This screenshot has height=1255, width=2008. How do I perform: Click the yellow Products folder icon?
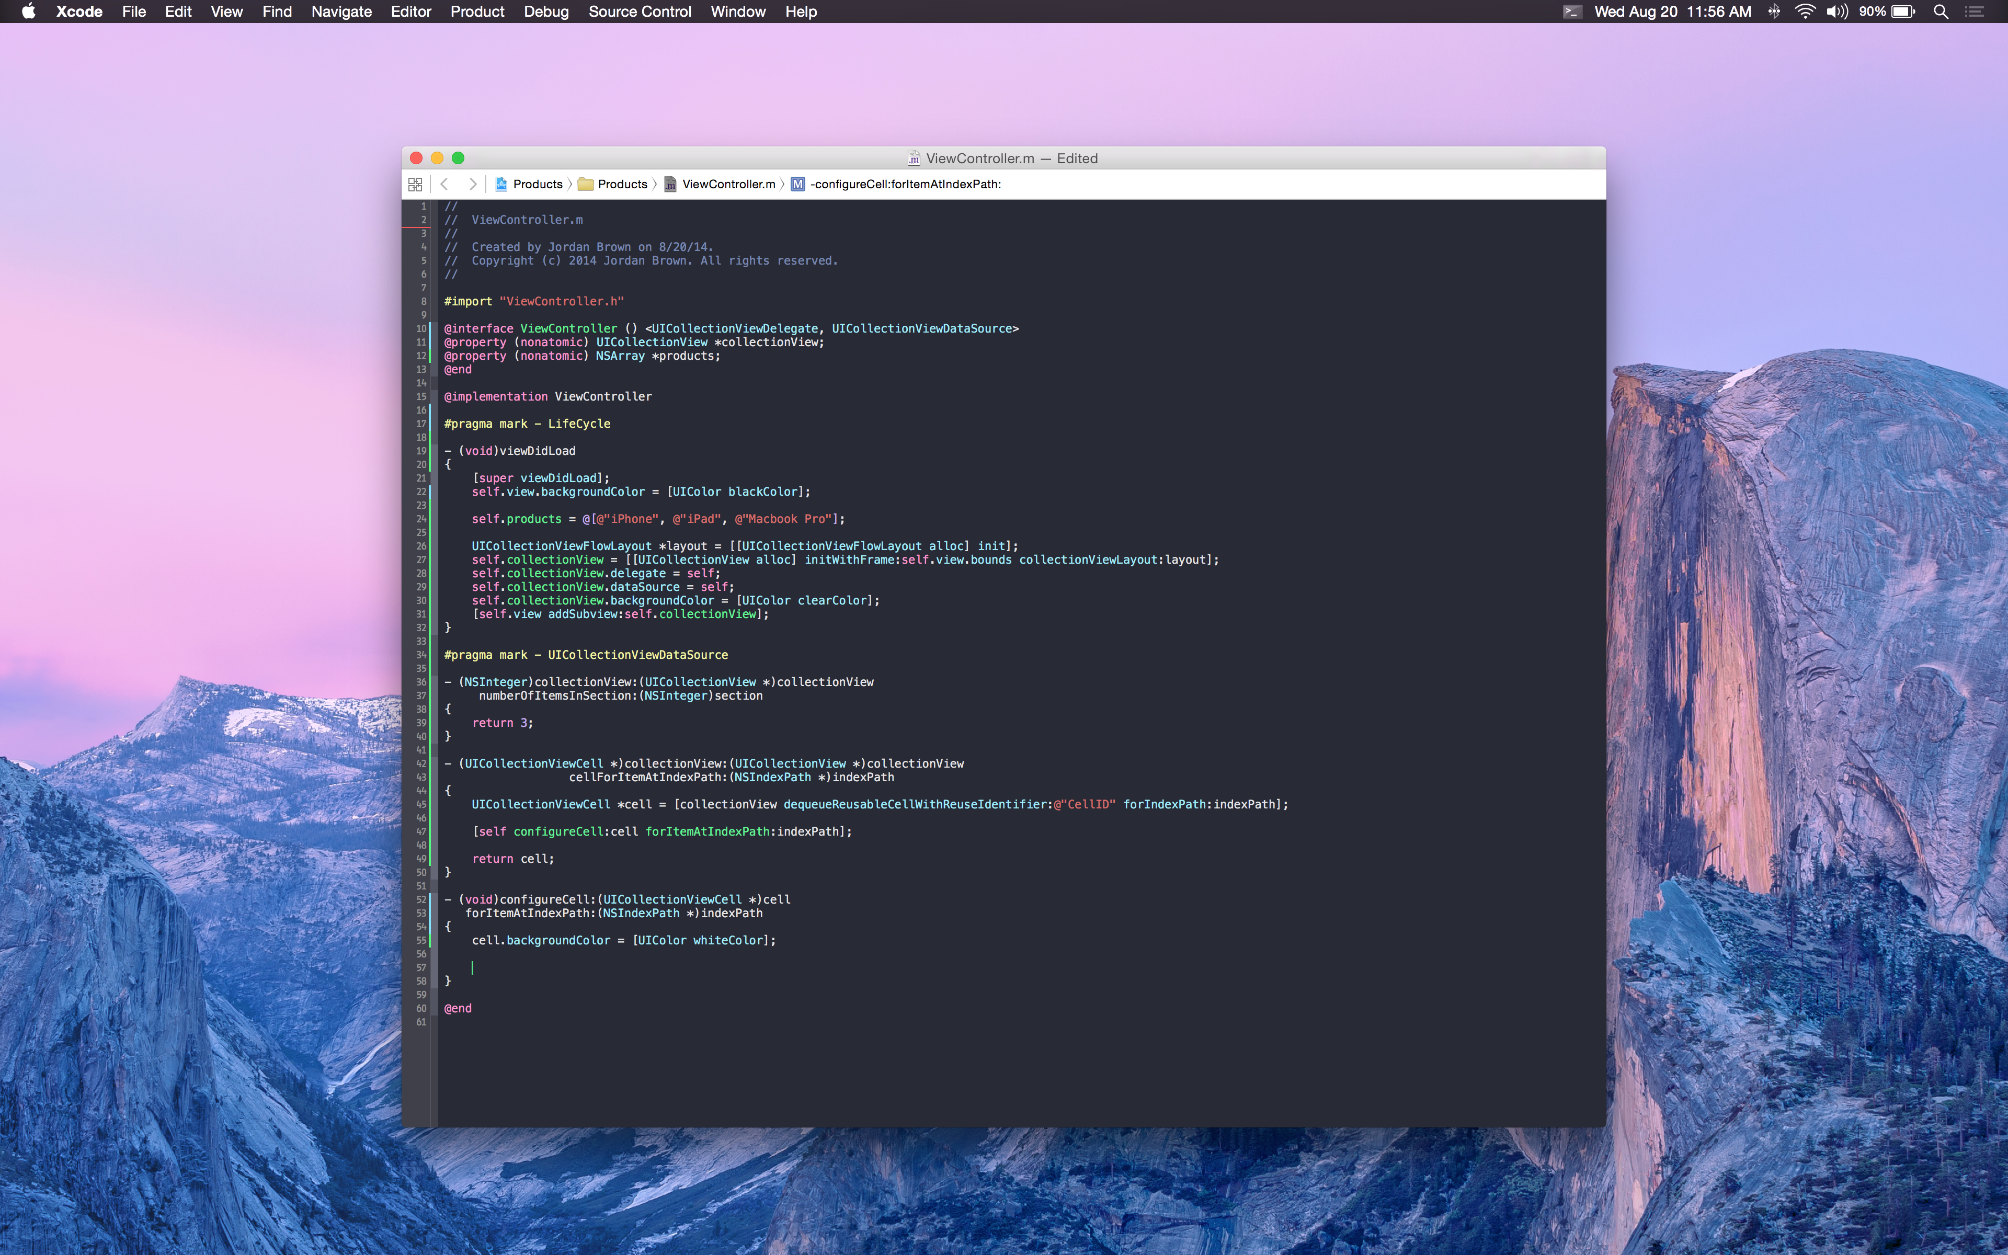586,184
